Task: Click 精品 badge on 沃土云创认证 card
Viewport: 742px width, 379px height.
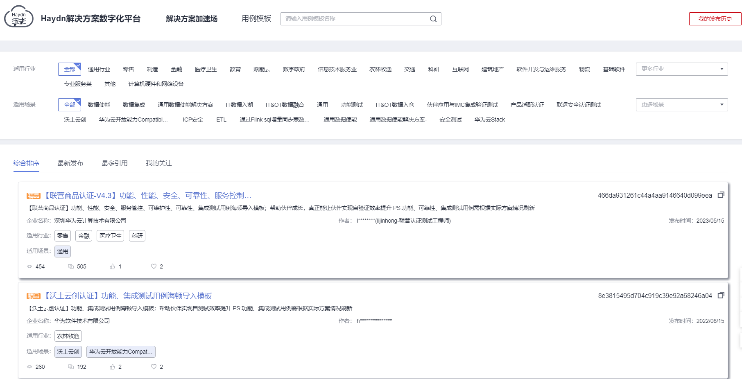Action: (x=34, y=296)
